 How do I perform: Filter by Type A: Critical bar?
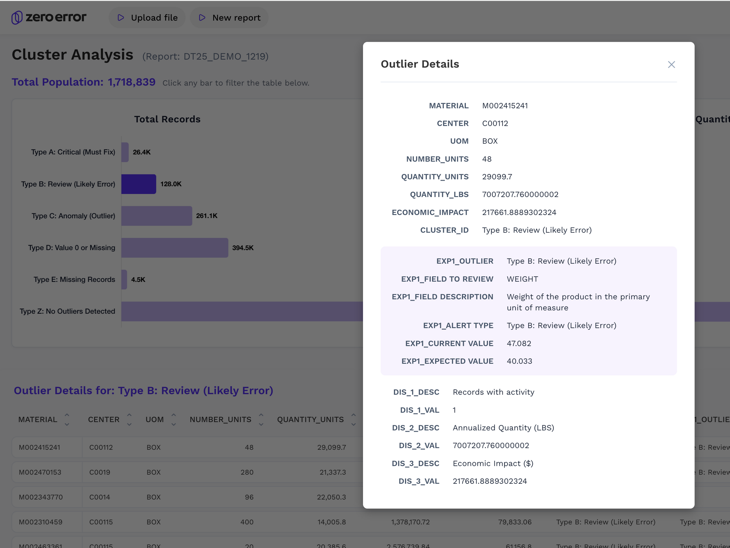pyautogui.click(x=125, y=152)
